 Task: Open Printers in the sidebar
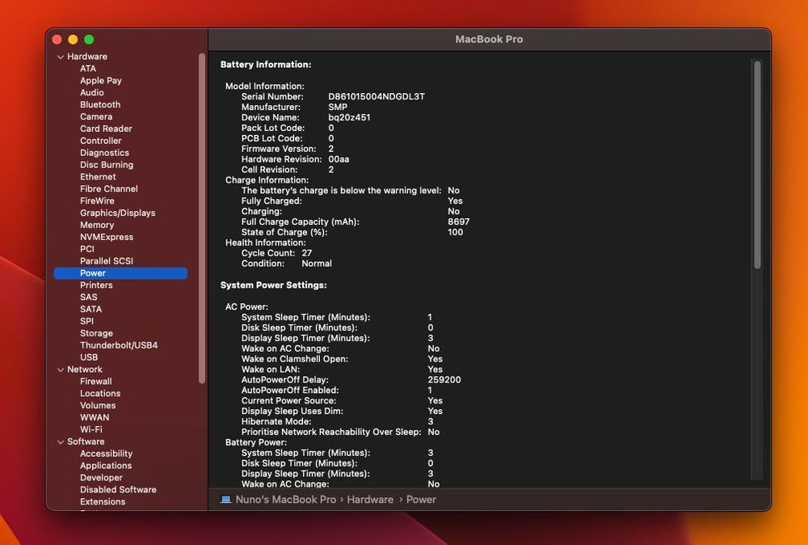(x=96, y=285)
